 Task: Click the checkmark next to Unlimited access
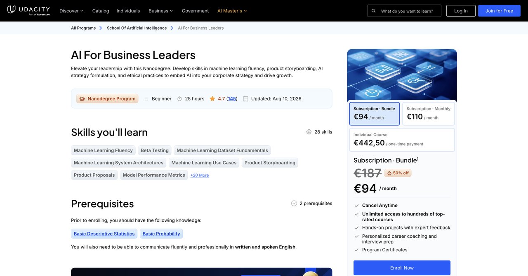356,214
